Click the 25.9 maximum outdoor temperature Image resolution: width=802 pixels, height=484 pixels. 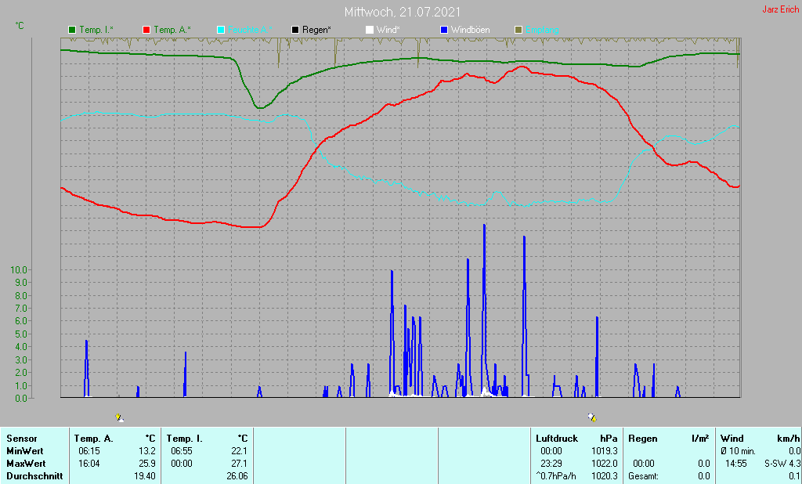[146, 464]
